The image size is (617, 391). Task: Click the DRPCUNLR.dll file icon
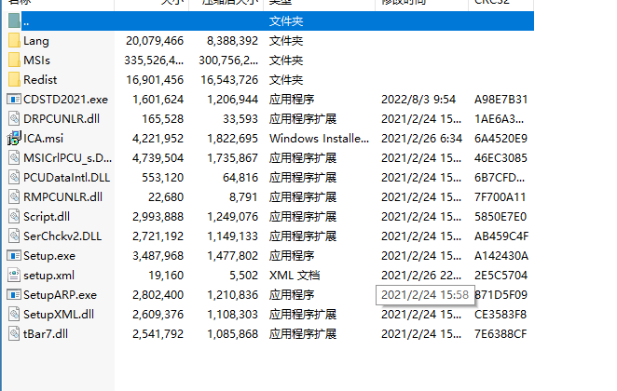pos(14,118)
